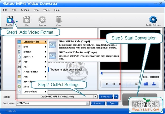Expand the Mobile Phone submenu arrow

(46, 72)
